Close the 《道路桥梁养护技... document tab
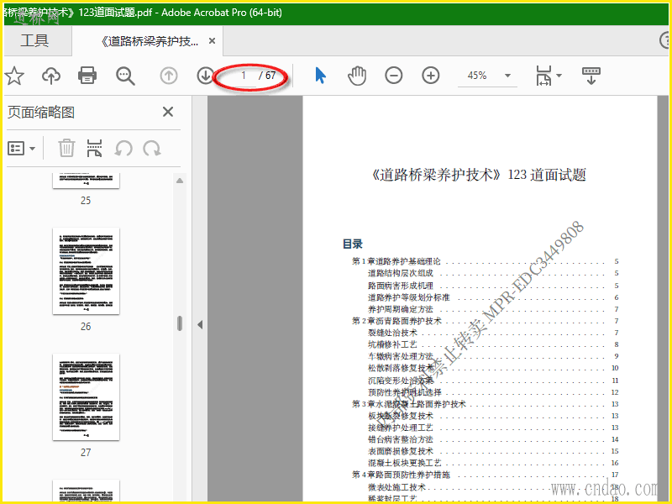Image resolution: width=672 pixels, height=504 pixels. coord(212,41)
